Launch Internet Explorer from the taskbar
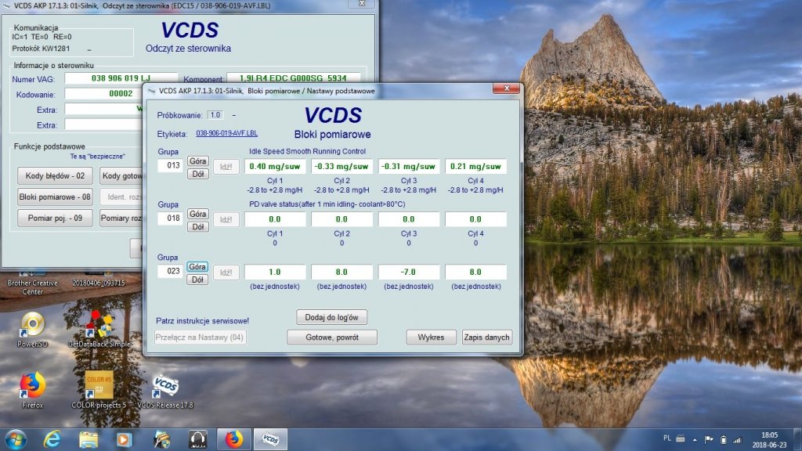Screen dimensions: 802x451 tap(52, 439)
